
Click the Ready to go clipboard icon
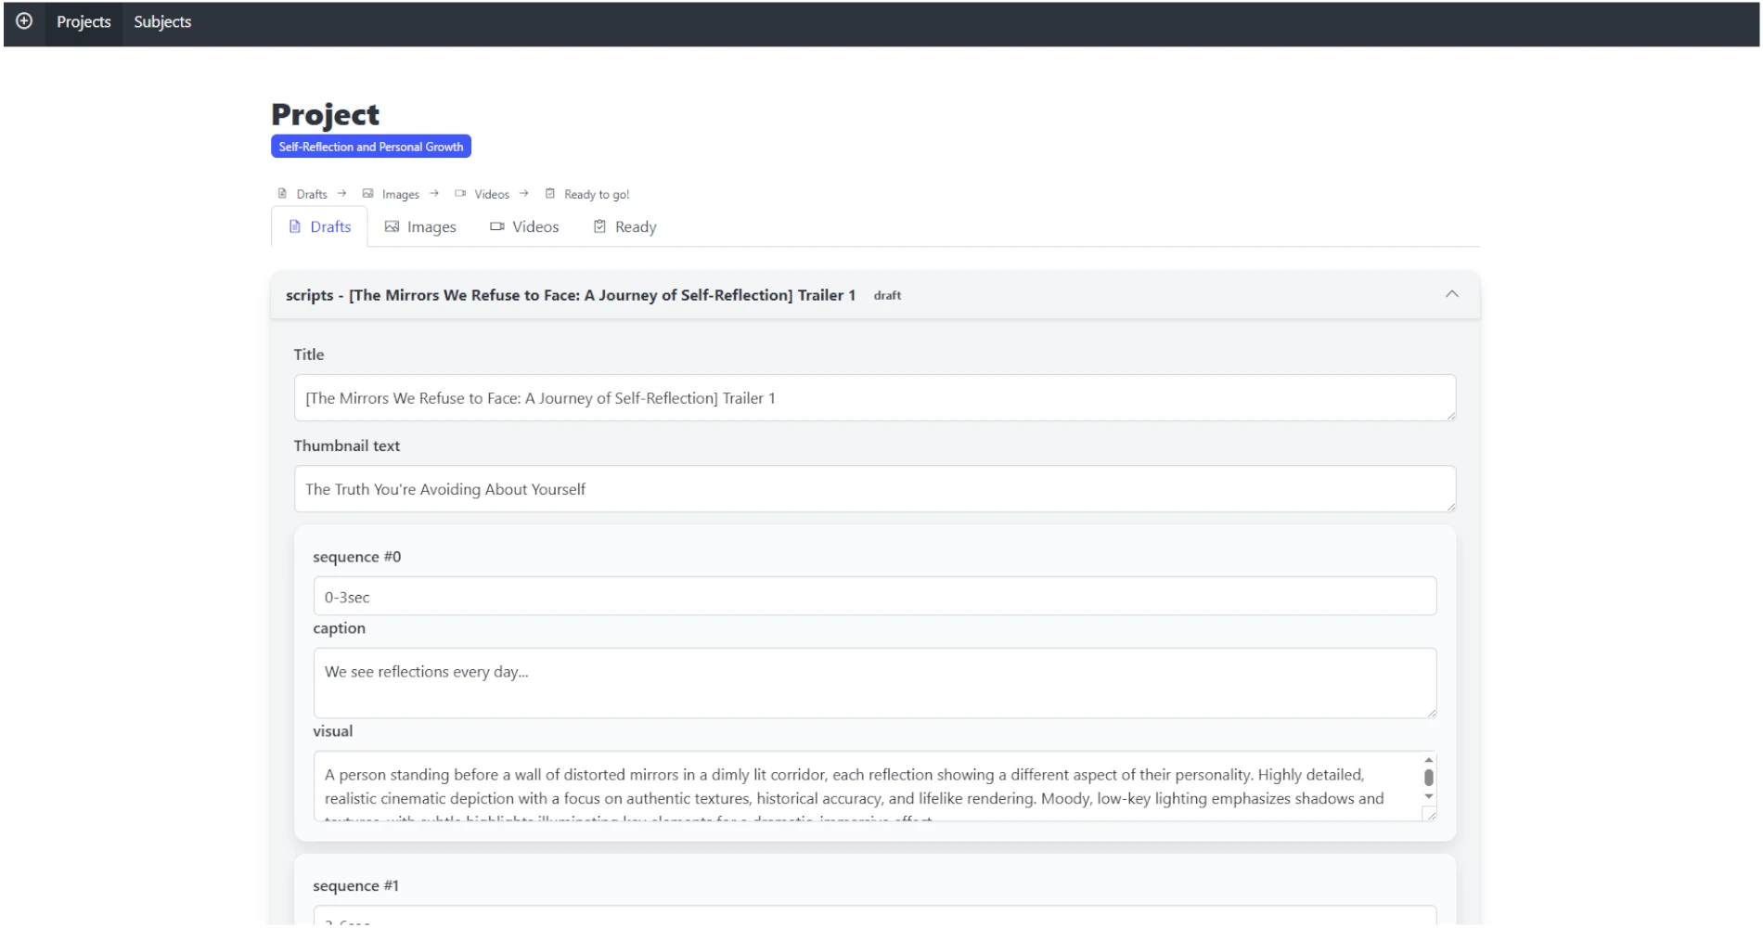pos(550,194)
